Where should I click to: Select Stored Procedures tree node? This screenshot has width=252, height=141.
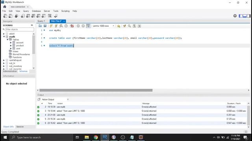point(21,54)
